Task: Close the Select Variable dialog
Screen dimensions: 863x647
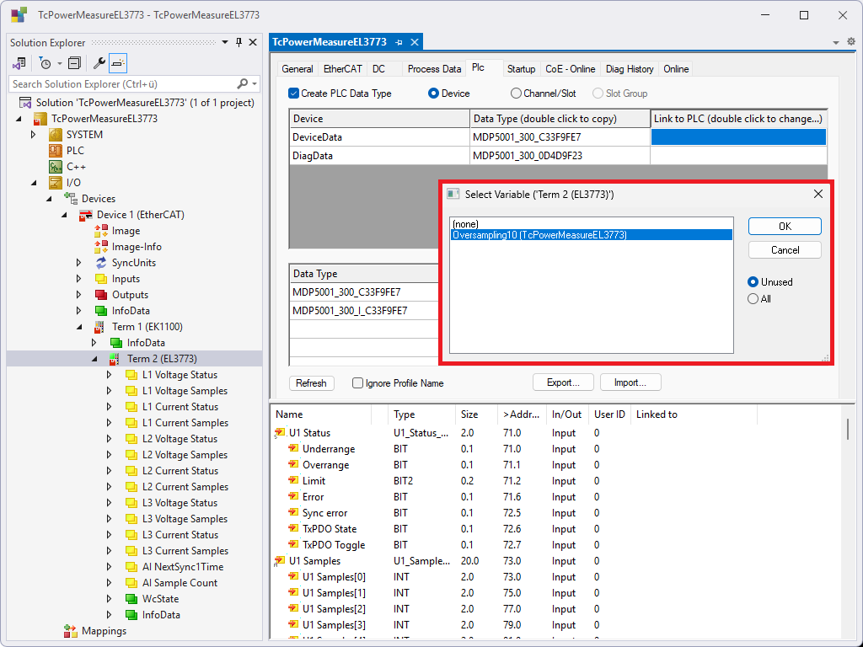Action: click(817, 194)
